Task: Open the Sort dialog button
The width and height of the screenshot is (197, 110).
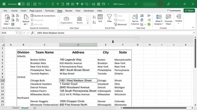Action: [100, 18]
